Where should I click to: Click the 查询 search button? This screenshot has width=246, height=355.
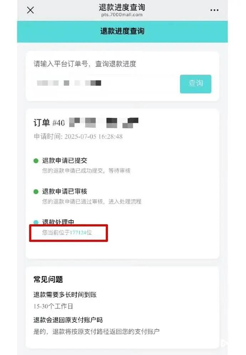pyautogui.click(x=195, y=84)
